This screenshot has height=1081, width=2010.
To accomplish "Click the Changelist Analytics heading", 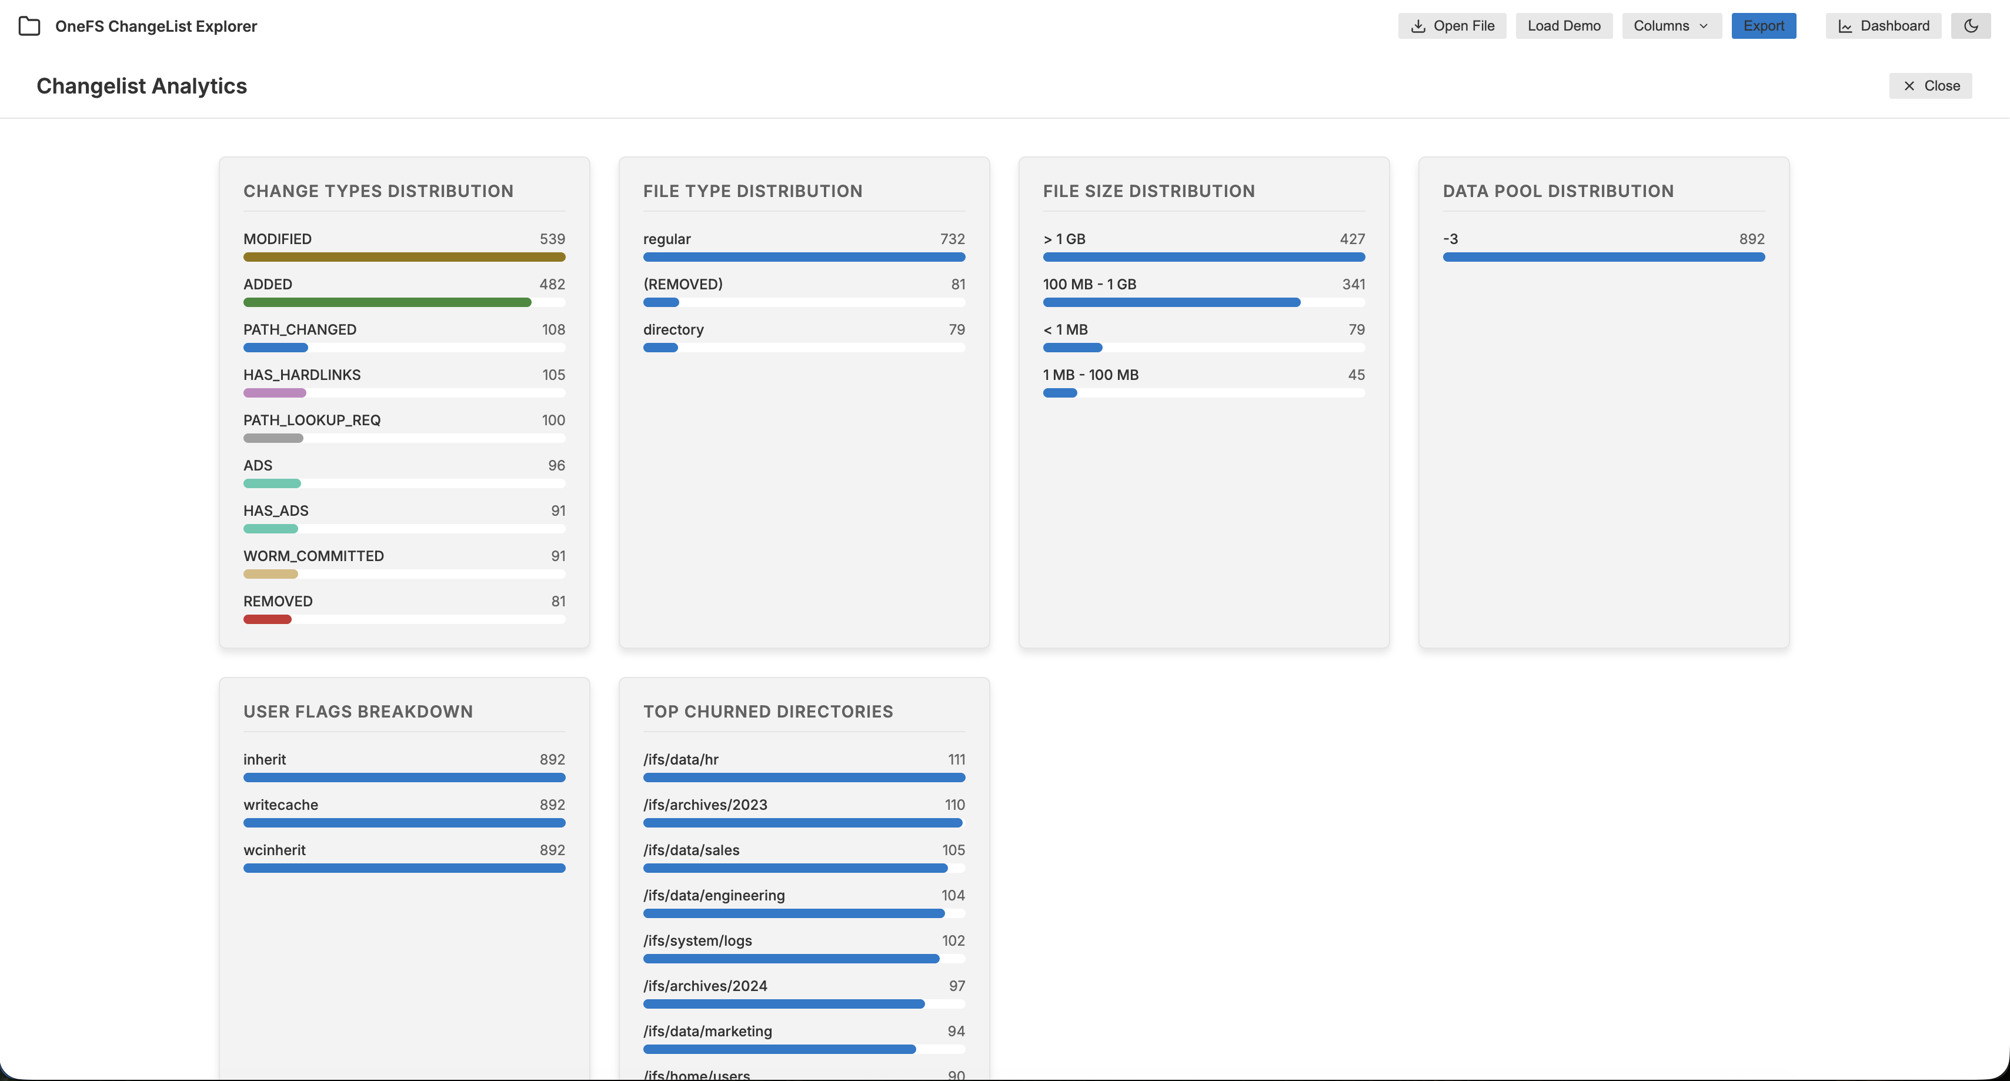I will click(141, 86).
